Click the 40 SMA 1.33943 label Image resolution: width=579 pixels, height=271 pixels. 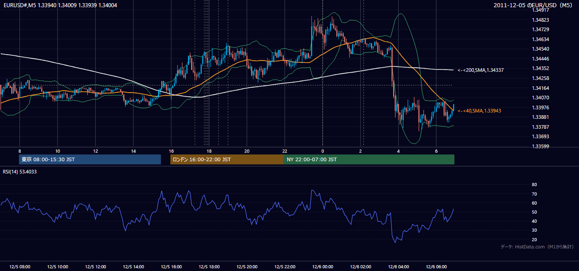(x=479, y=111)
